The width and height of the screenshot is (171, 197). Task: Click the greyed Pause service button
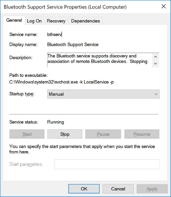pos(103,134)
